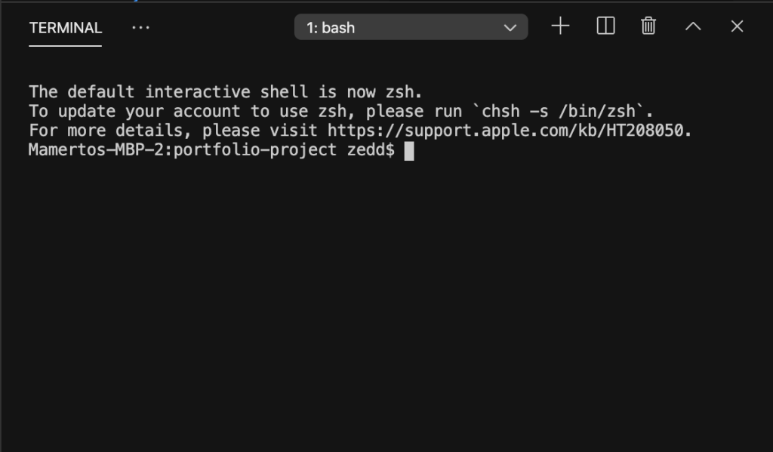Open the ellipsis more-actions menu

click(141, 28)
